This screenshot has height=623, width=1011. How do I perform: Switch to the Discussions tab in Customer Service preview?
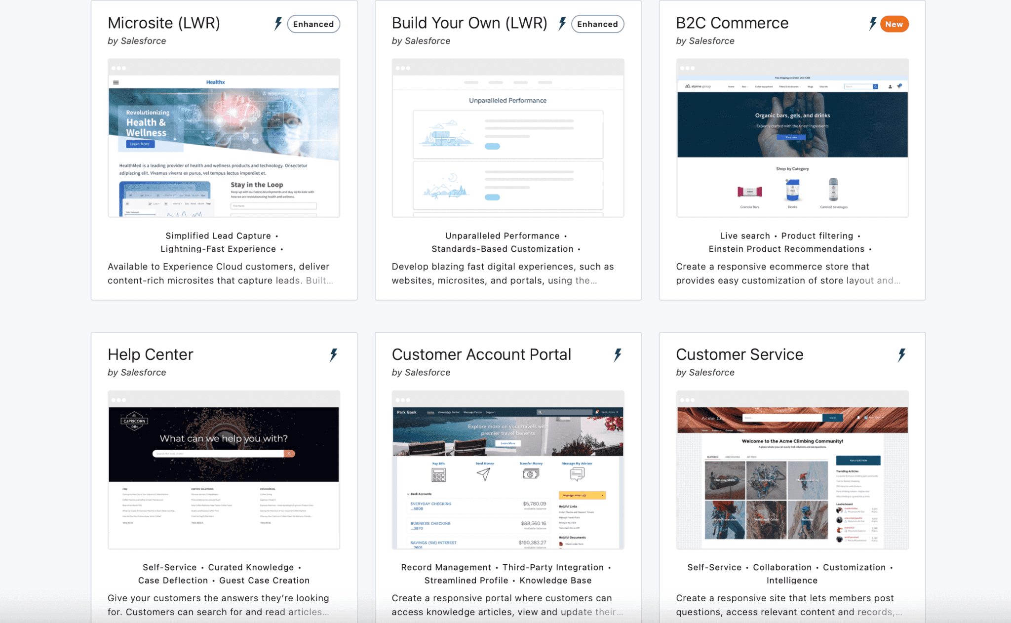pos(733,457)
